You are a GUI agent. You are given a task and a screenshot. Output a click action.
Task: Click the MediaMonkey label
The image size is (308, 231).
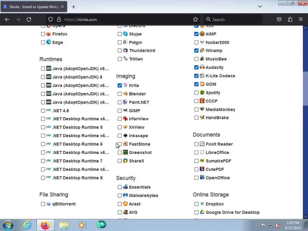pos(220,109)
